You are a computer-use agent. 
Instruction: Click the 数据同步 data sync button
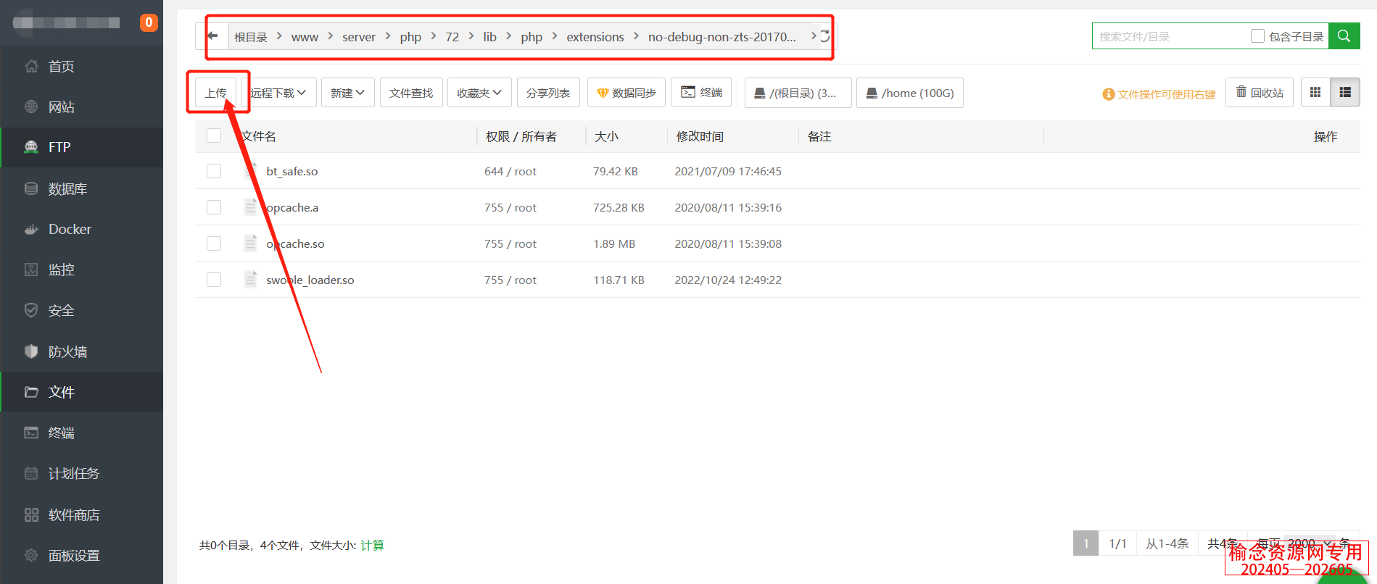[x=627, y=93]
